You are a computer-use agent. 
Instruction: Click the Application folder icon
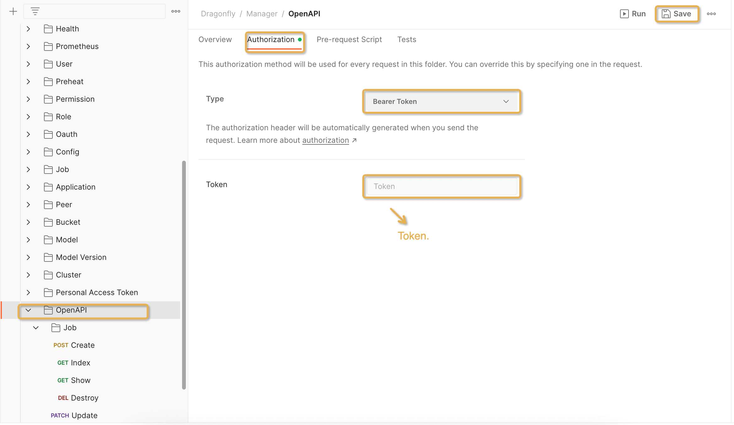(x=48, y=187)
